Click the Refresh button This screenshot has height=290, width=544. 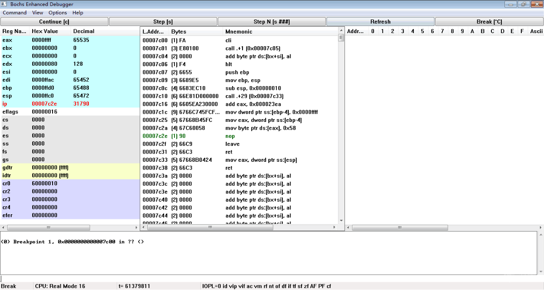coord(380,22)
